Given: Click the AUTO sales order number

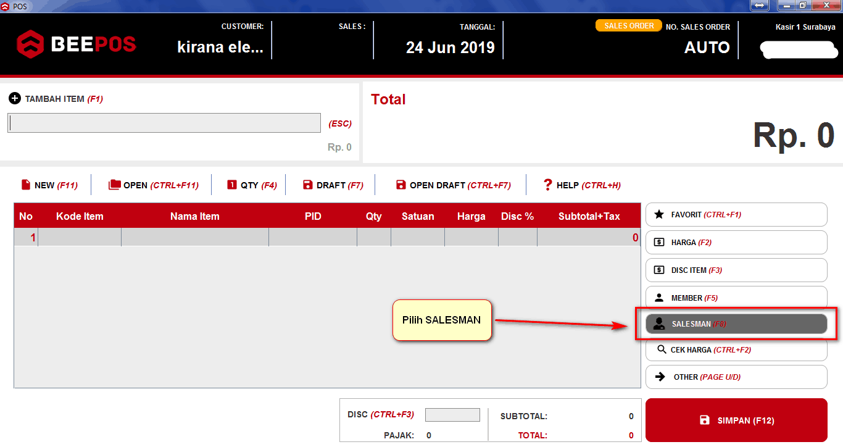Looking at the screenshot, I should (707, 48).
